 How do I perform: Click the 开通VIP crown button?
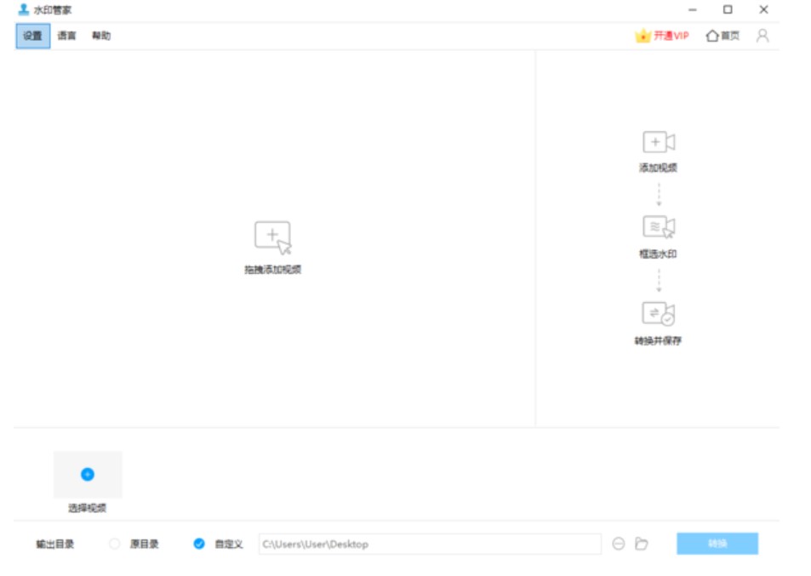click(x=662, y=36)
